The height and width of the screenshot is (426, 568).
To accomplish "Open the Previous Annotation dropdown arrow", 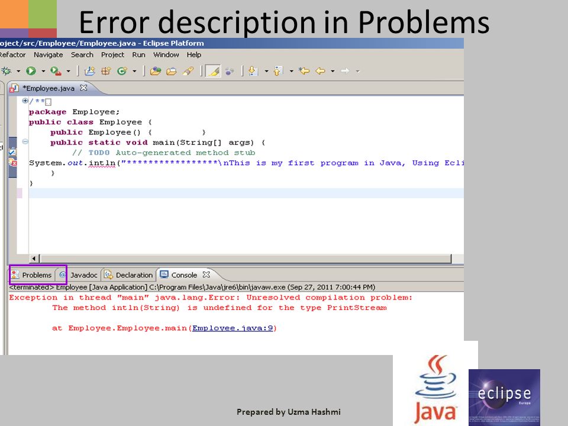I will [291, 72].
